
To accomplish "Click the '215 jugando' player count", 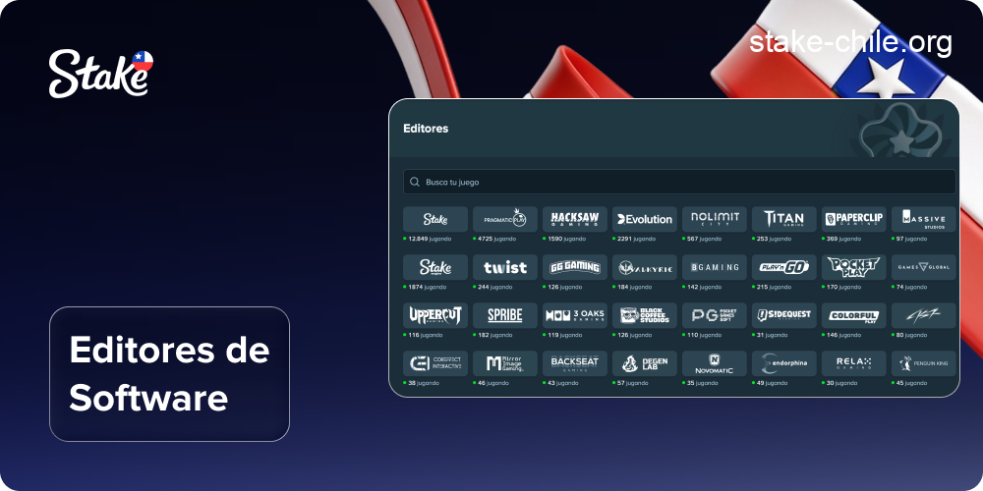I will coord(773,287).
